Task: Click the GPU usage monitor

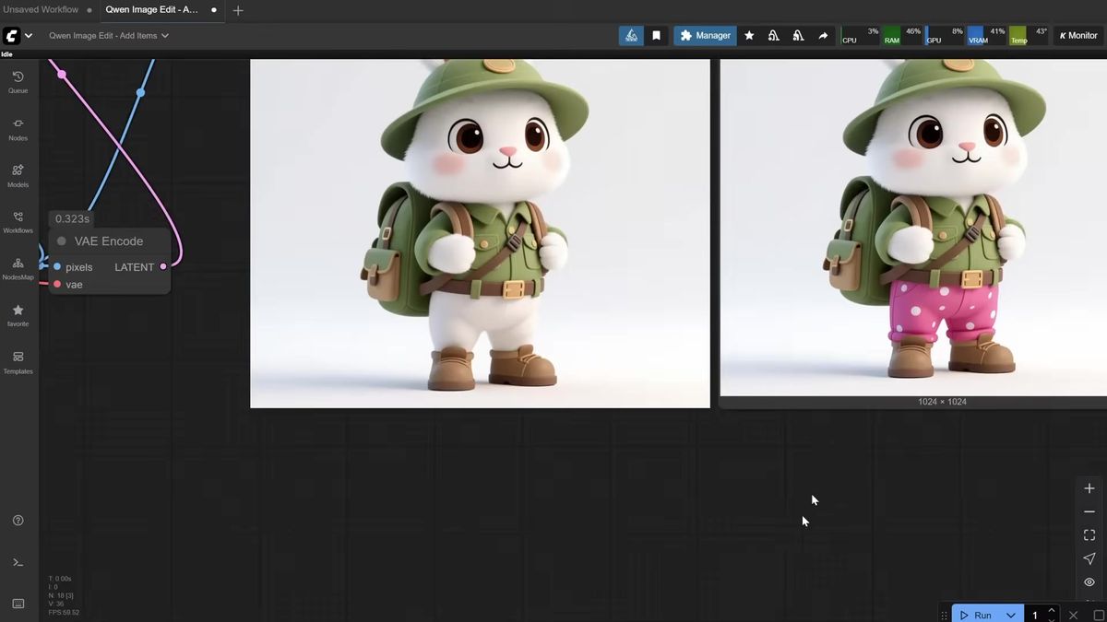Action: click(x=945, y=36)
